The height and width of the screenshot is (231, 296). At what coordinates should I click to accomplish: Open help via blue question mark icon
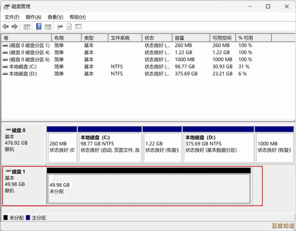[39, 27]
